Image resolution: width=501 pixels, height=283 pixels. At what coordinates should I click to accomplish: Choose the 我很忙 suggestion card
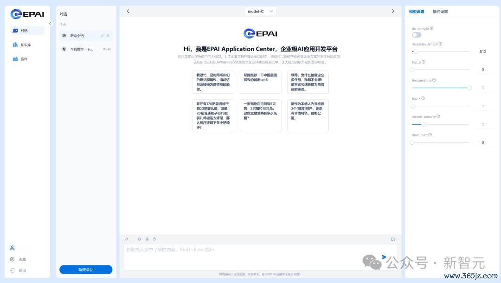click(213, 82)
